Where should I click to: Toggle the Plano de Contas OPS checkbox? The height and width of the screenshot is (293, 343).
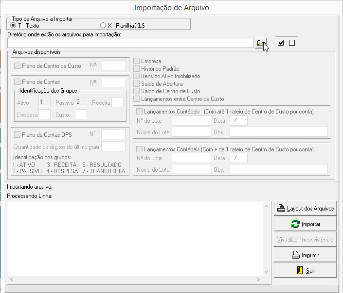click(18, 134)
